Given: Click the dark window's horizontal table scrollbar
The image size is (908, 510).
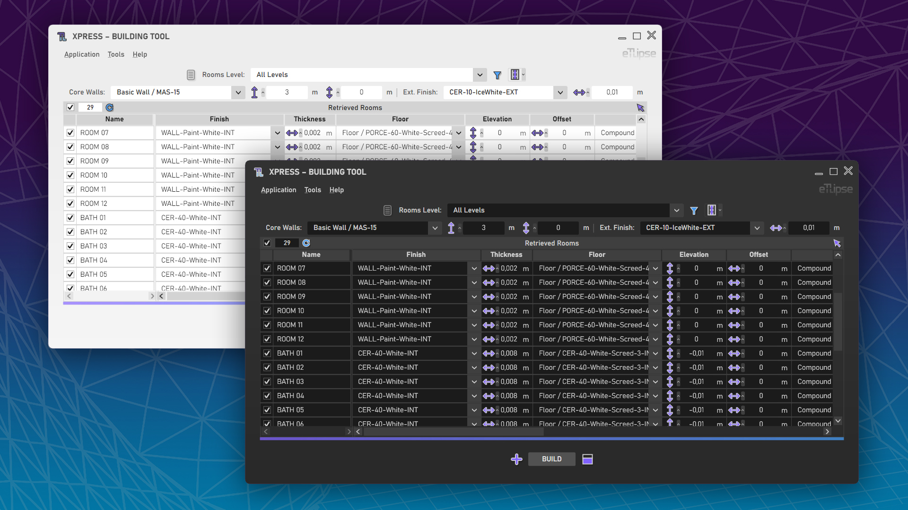Looking at the screenshot, I should click(x=454, y=432).
